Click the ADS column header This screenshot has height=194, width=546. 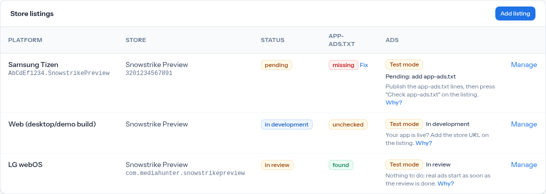pos(392,40)
